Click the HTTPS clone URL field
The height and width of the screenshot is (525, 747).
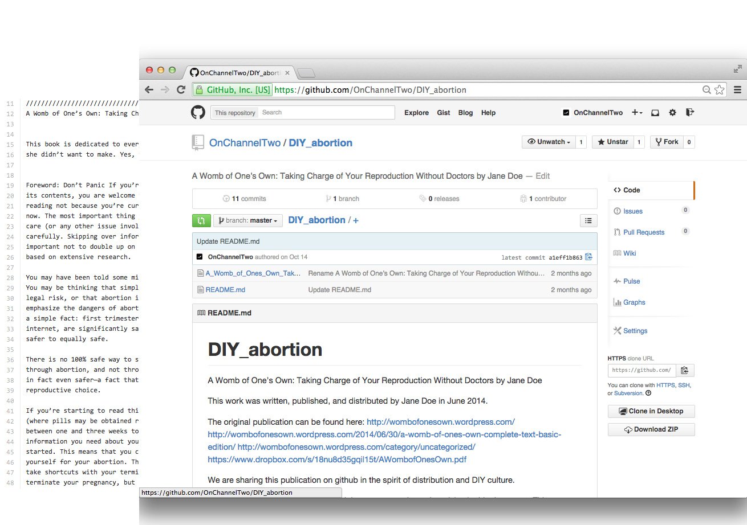[x=642, y=370]
